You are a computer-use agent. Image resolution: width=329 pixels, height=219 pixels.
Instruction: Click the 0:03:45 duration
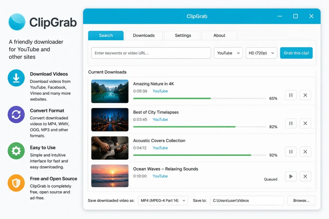pyautogui.click(x=140, y=119)
